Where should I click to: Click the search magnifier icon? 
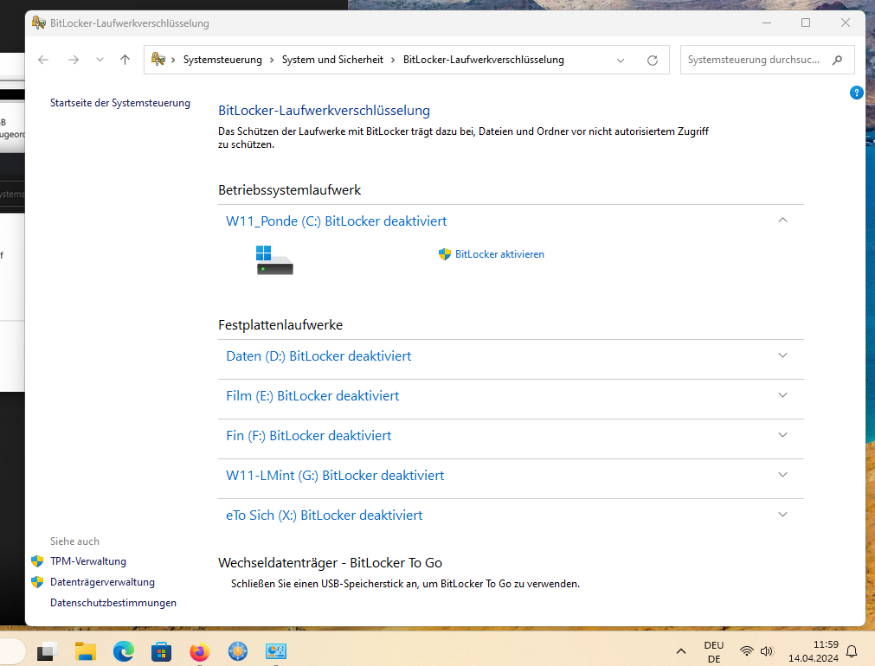tap(837, 60)
